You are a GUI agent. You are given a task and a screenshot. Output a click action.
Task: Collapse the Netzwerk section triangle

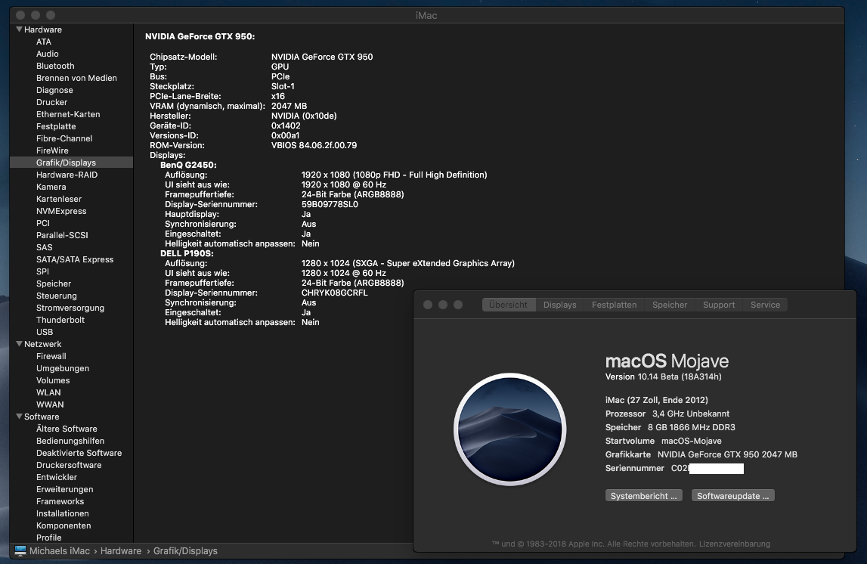pyautogui.click(x=19, y=344)
